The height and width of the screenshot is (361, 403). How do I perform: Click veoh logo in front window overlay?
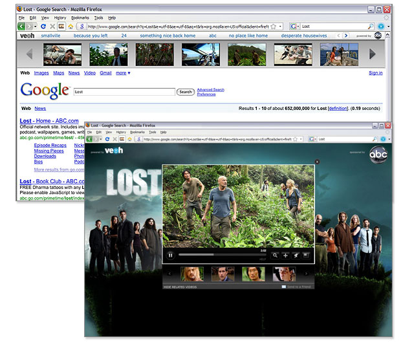point(114,150)
